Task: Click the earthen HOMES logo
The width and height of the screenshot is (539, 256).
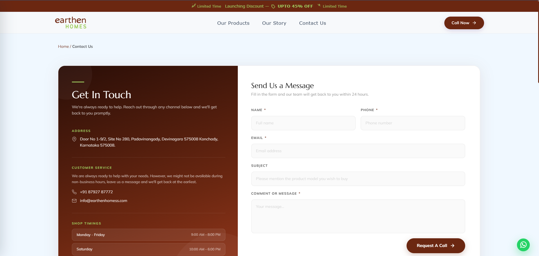Action: [71, 23]
